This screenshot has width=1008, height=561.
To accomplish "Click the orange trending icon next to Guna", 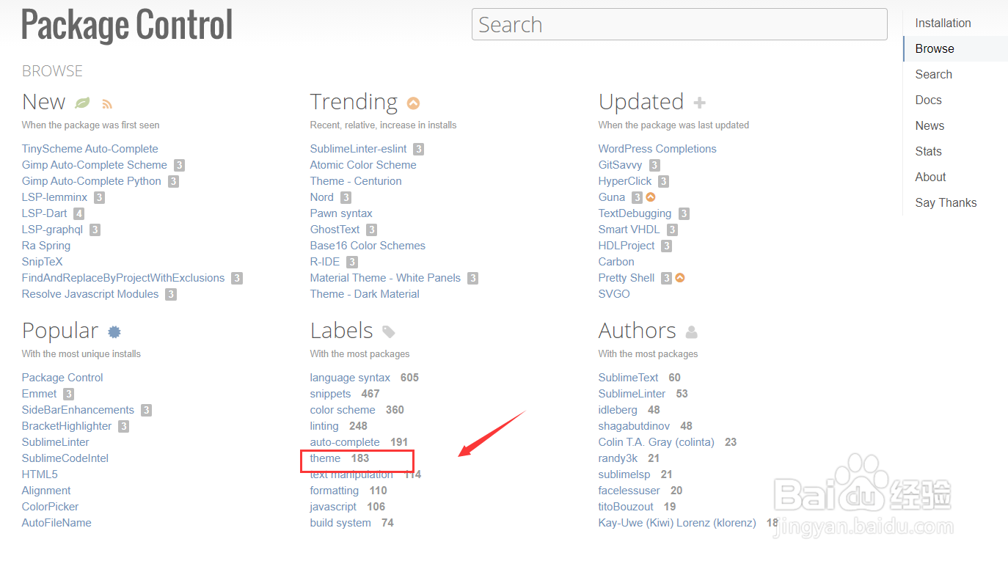I will click(x=650, y=197).
